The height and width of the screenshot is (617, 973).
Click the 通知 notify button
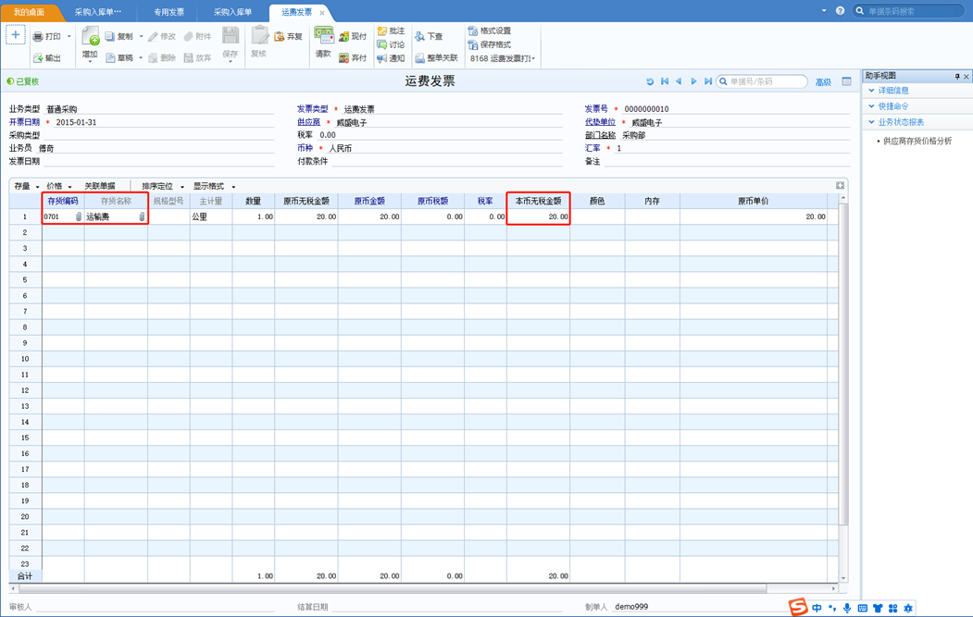[x=391, y=58]
